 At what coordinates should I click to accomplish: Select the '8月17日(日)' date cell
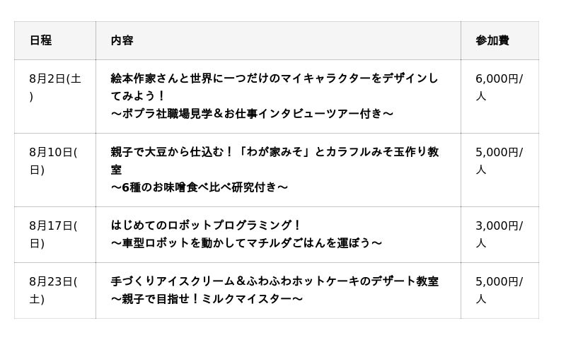pyautogui.click(x=53, y=234)
